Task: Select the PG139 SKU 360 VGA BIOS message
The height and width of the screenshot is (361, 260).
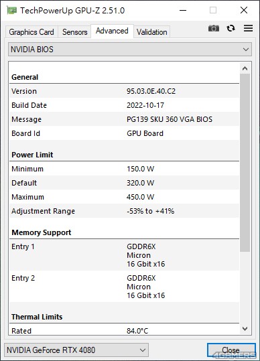Action: (x=170, y=119)
